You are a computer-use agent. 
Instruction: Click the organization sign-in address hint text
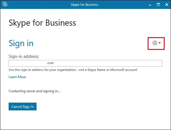[x=73, y=70]
